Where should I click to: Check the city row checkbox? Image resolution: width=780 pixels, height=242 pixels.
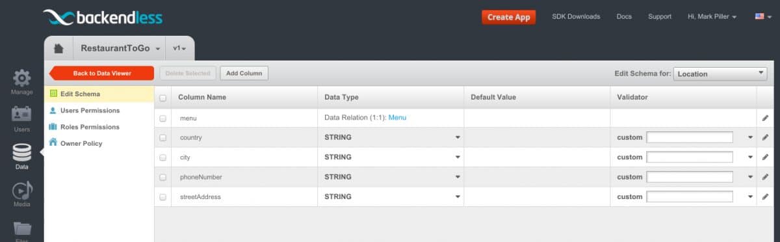point(163,157)
